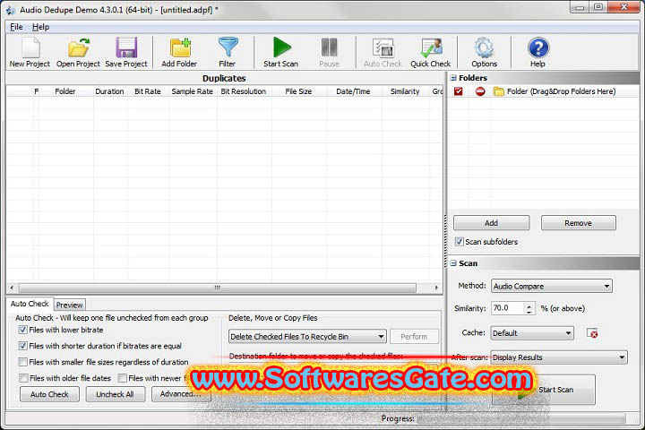This screenshot has height=430, width=645.
Task: Open After scan dropdown showing Display Results
Action: (x=558, y=357)
